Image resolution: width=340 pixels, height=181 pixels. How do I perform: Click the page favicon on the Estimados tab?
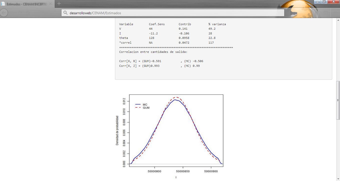[3, 4]
